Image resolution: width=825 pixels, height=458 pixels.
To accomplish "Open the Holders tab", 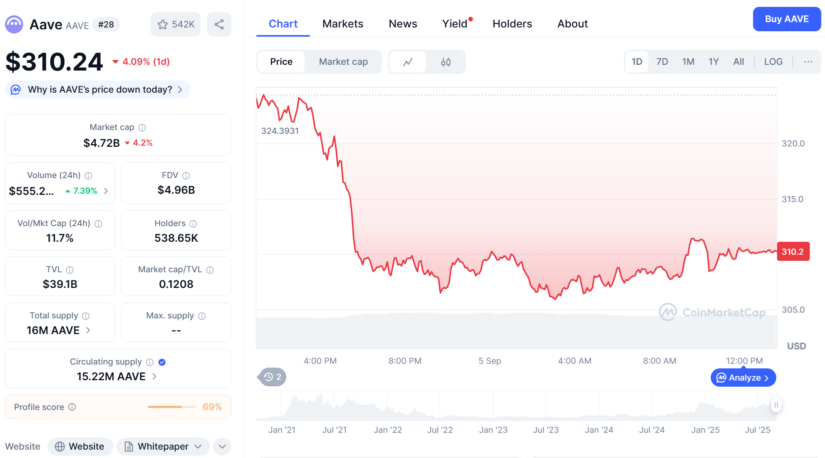I will pos(512,24).
